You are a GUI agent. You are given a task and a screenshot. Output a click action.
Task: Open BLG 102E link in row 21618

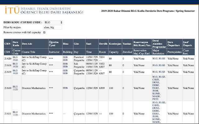pos(15,65)
